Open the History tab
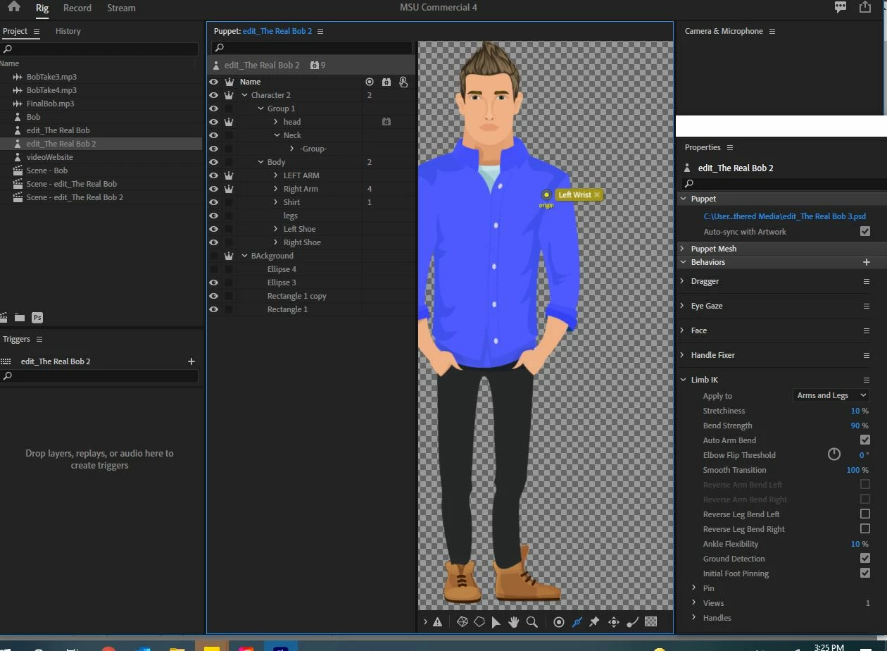This screenshot has width=887, height=651. 68,31
